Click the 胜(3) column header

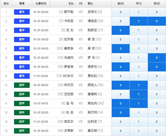tap(121, 4)
